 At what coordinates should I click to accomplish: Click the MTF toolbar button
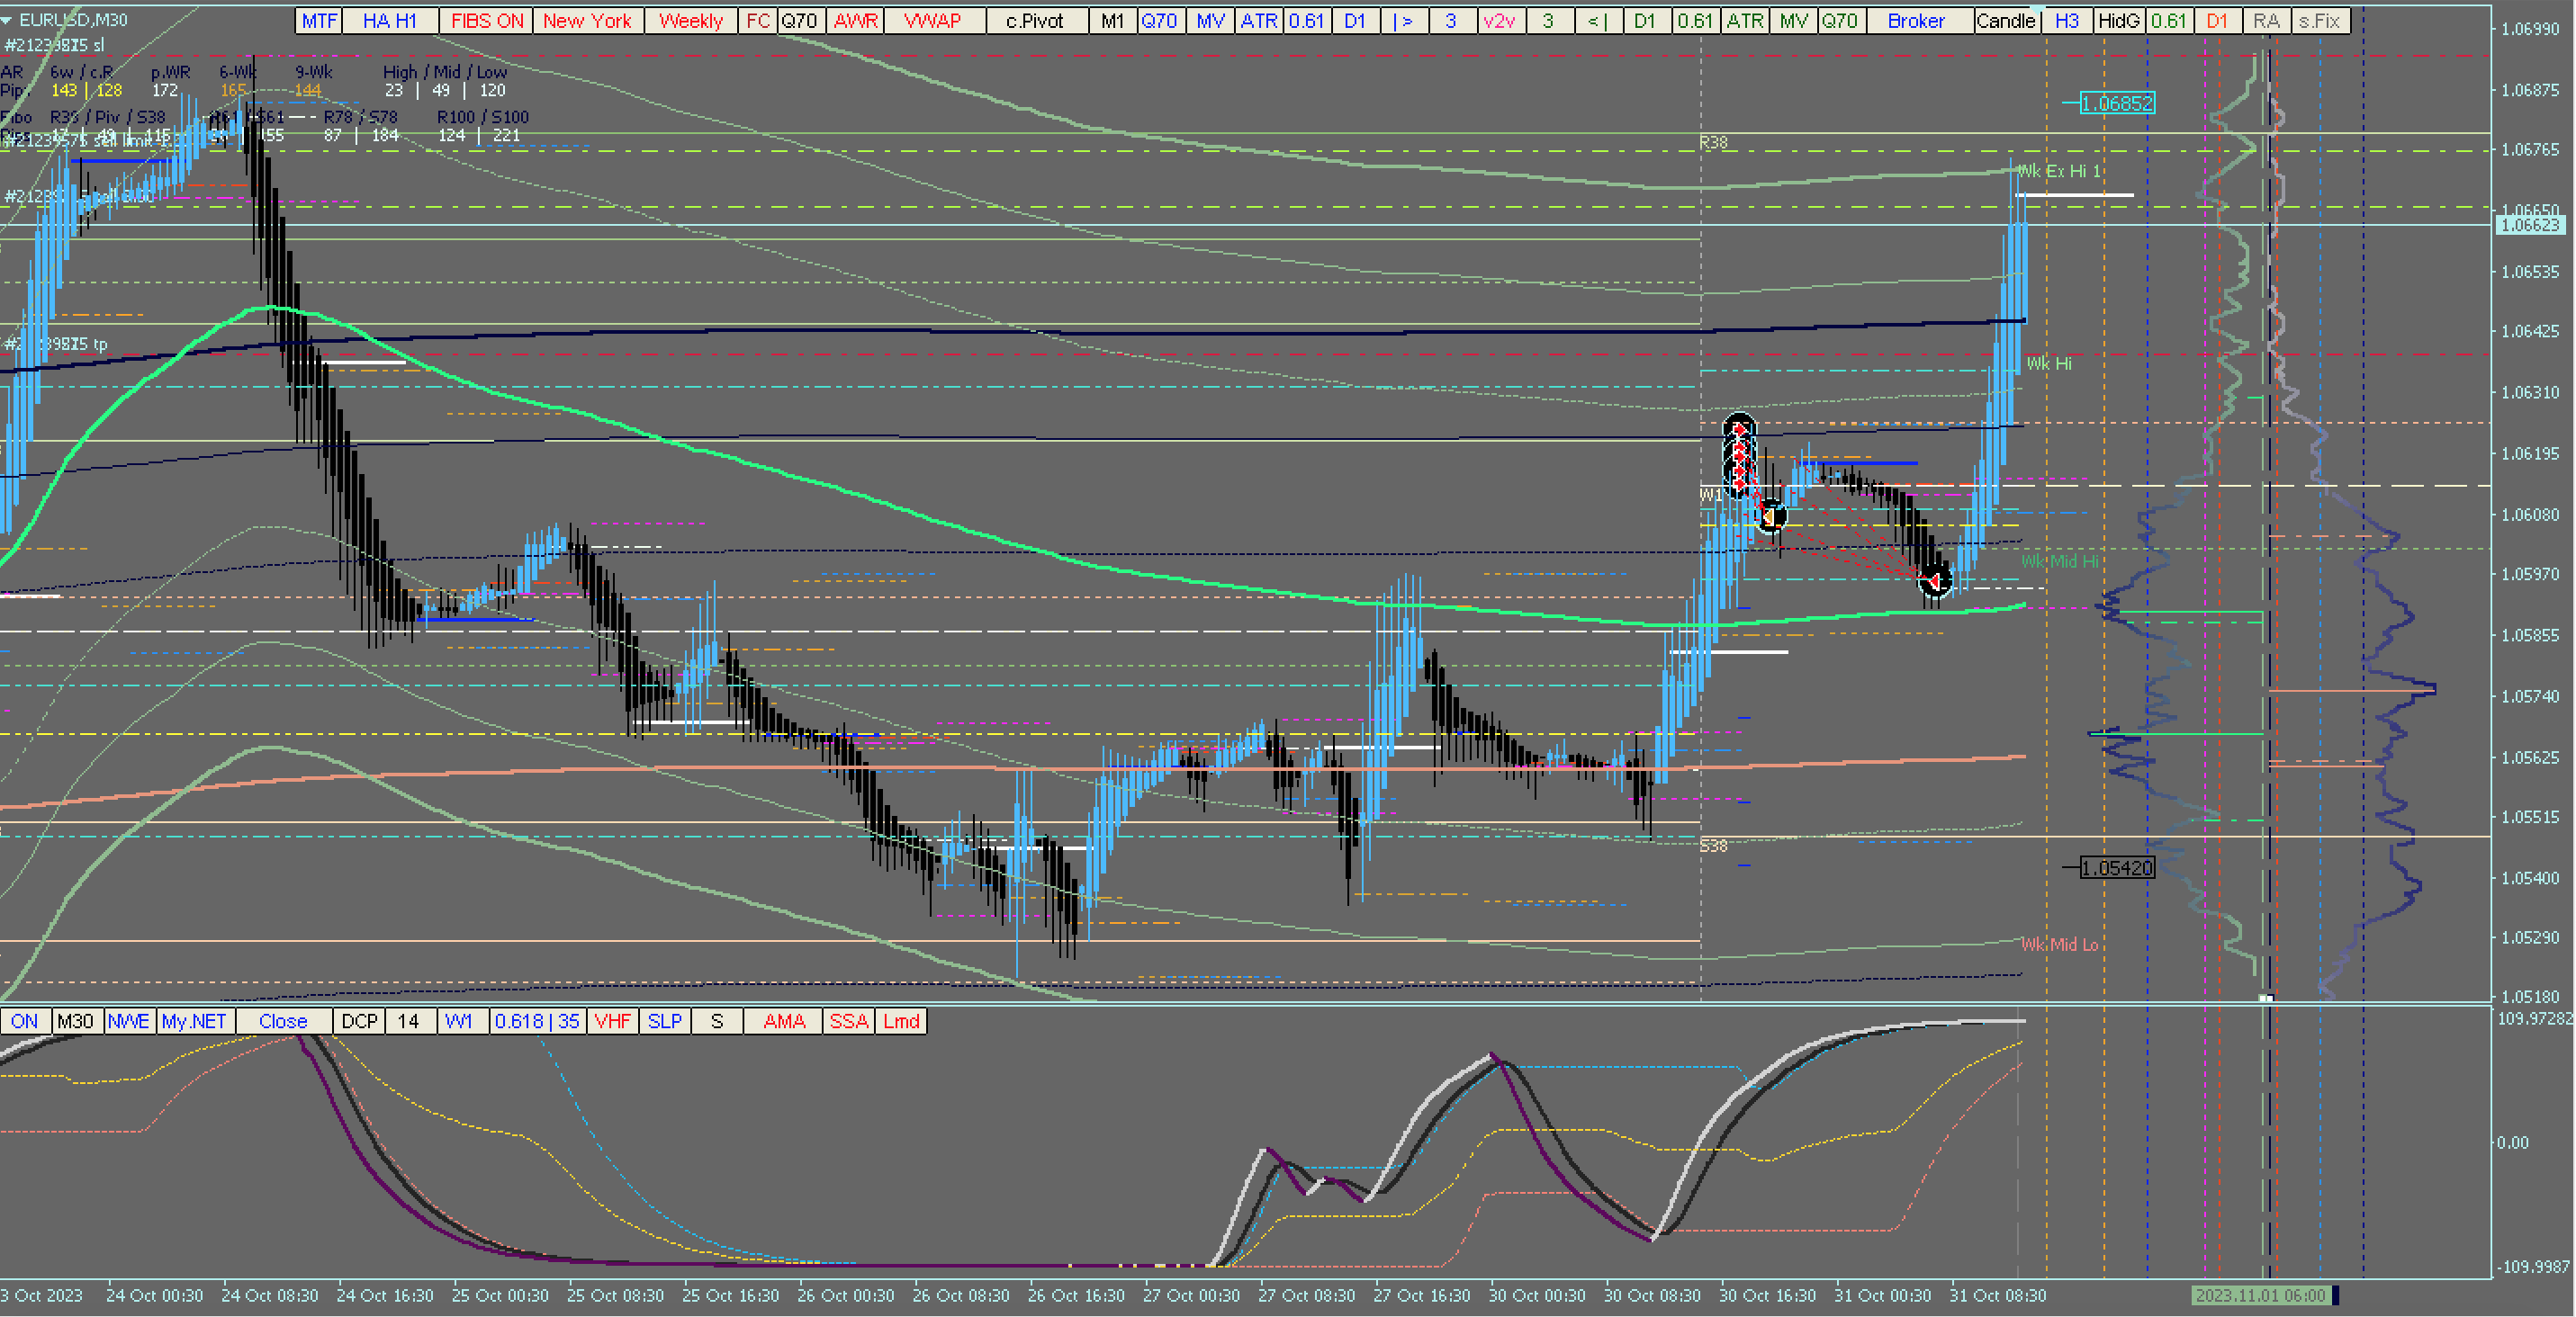319,20
